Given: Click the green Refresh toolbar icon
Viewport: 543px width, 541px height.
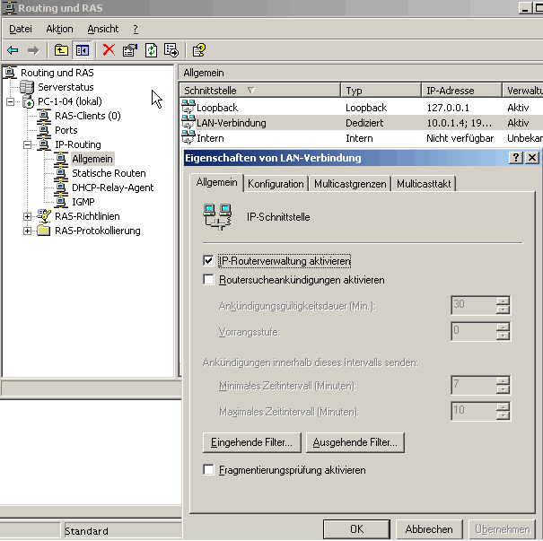Looking at the screenshot, I should coord(151,50).
